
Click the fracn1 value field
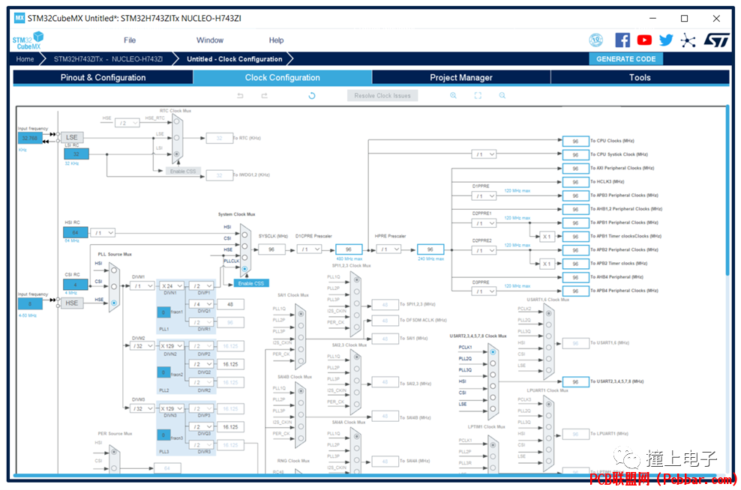163,312
